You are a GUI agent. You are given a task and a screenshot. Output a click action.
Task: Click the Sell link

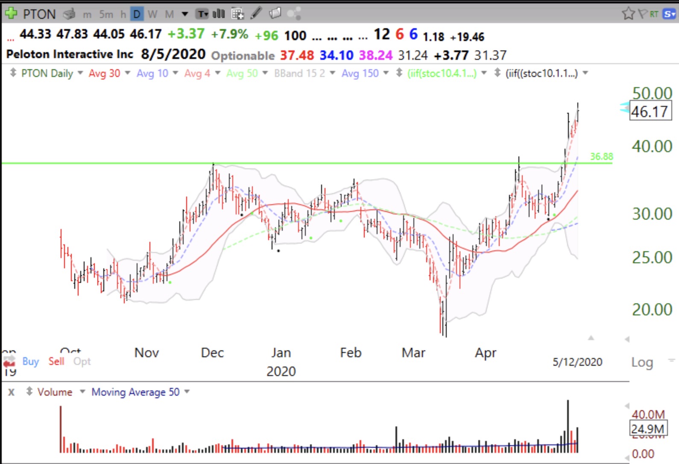coord(56,361)
